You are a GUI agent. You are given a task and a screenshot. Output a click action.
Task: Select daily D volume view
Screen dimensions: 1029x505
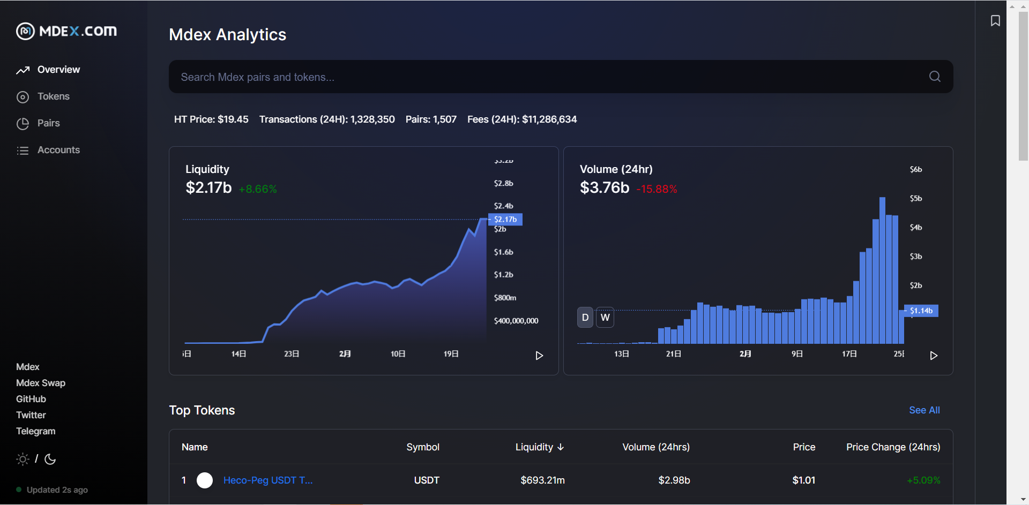point(585,318)
